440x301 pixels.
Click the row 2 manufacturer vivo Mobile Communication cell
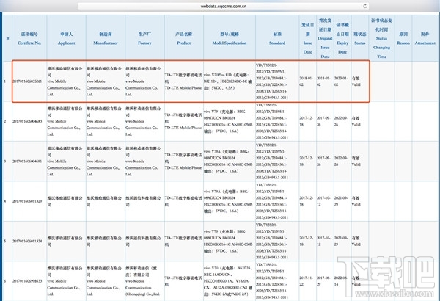pos(104,121)
